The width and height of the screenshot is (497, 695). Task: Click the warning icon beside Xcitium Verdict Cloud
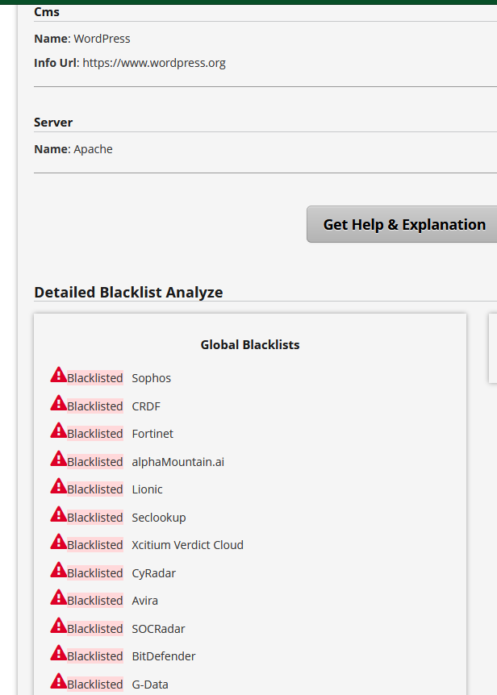coord(59,542)
